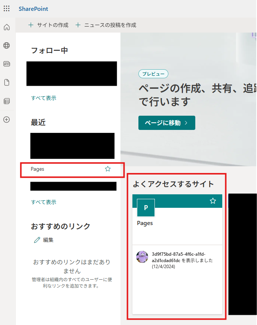Open the app launcher waffle icon
This screenshot has height=325, width=257.
tap(7, 9)
